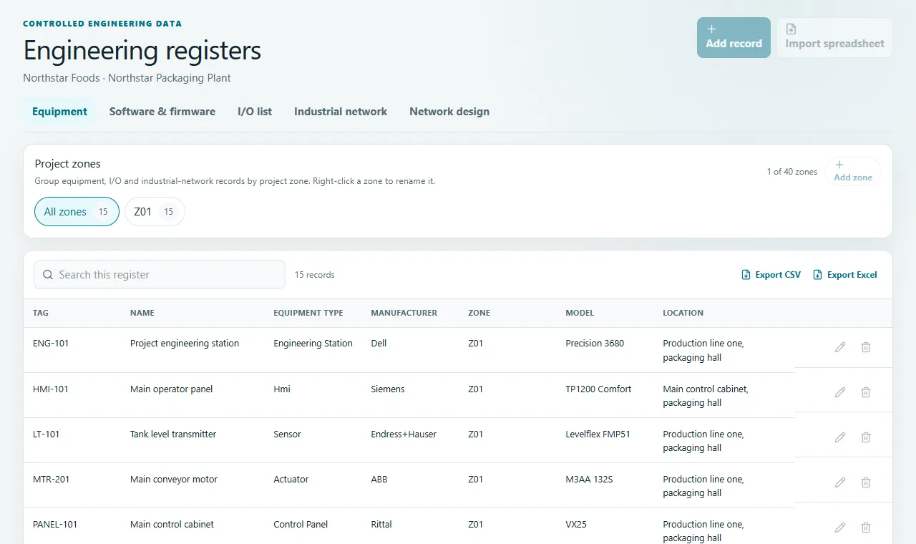This screenshot has width=916, height=544.
Task: Go to the Network design tab
Action: pyautogui.click(x=449, y=112)
